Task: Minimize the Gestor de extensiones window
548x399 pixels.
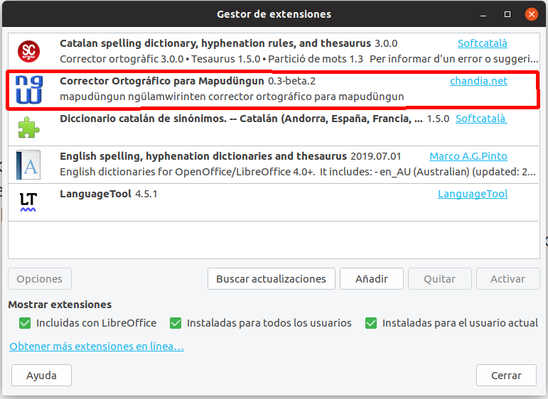Action: pos(483,14)
